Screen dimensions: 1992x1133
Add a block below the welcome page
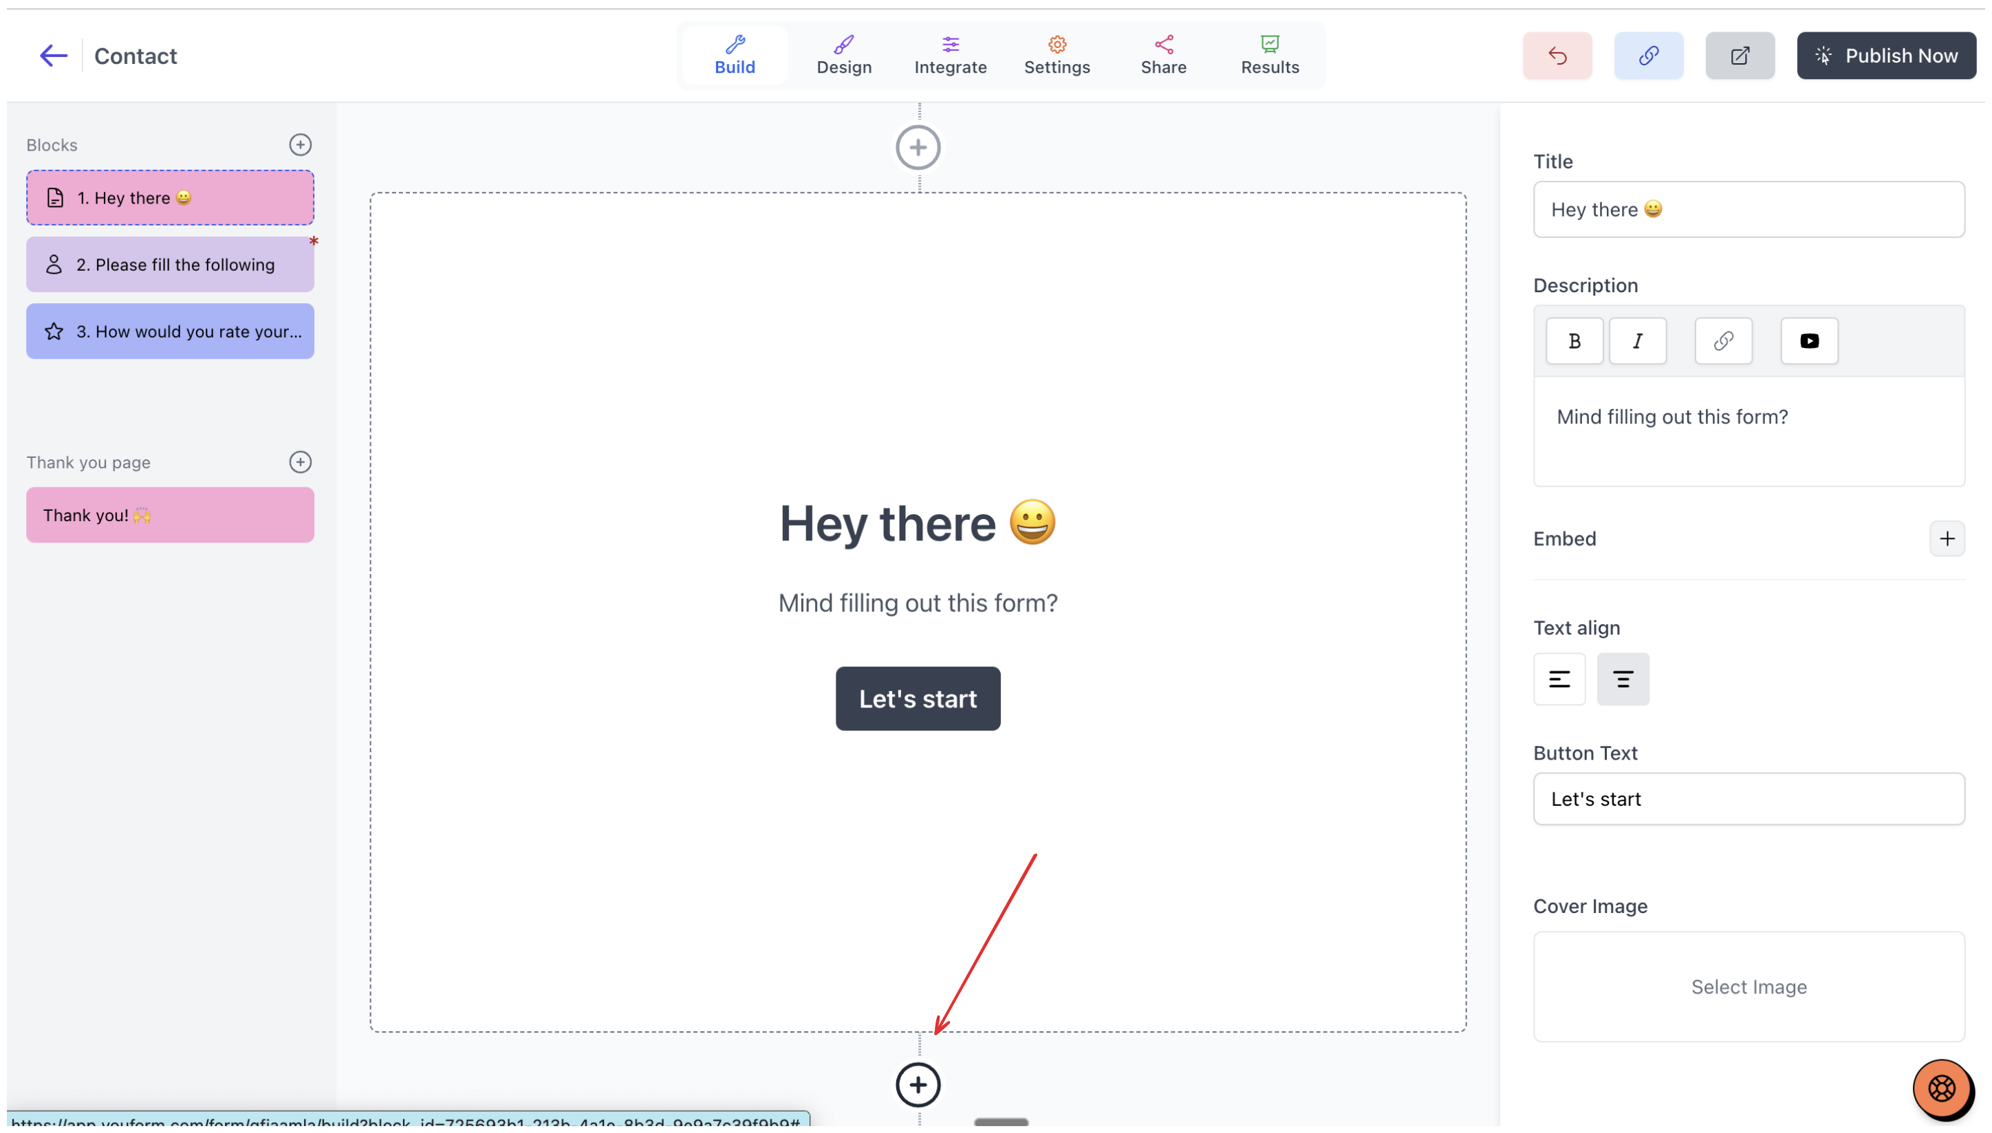(x=918, y=1085)
